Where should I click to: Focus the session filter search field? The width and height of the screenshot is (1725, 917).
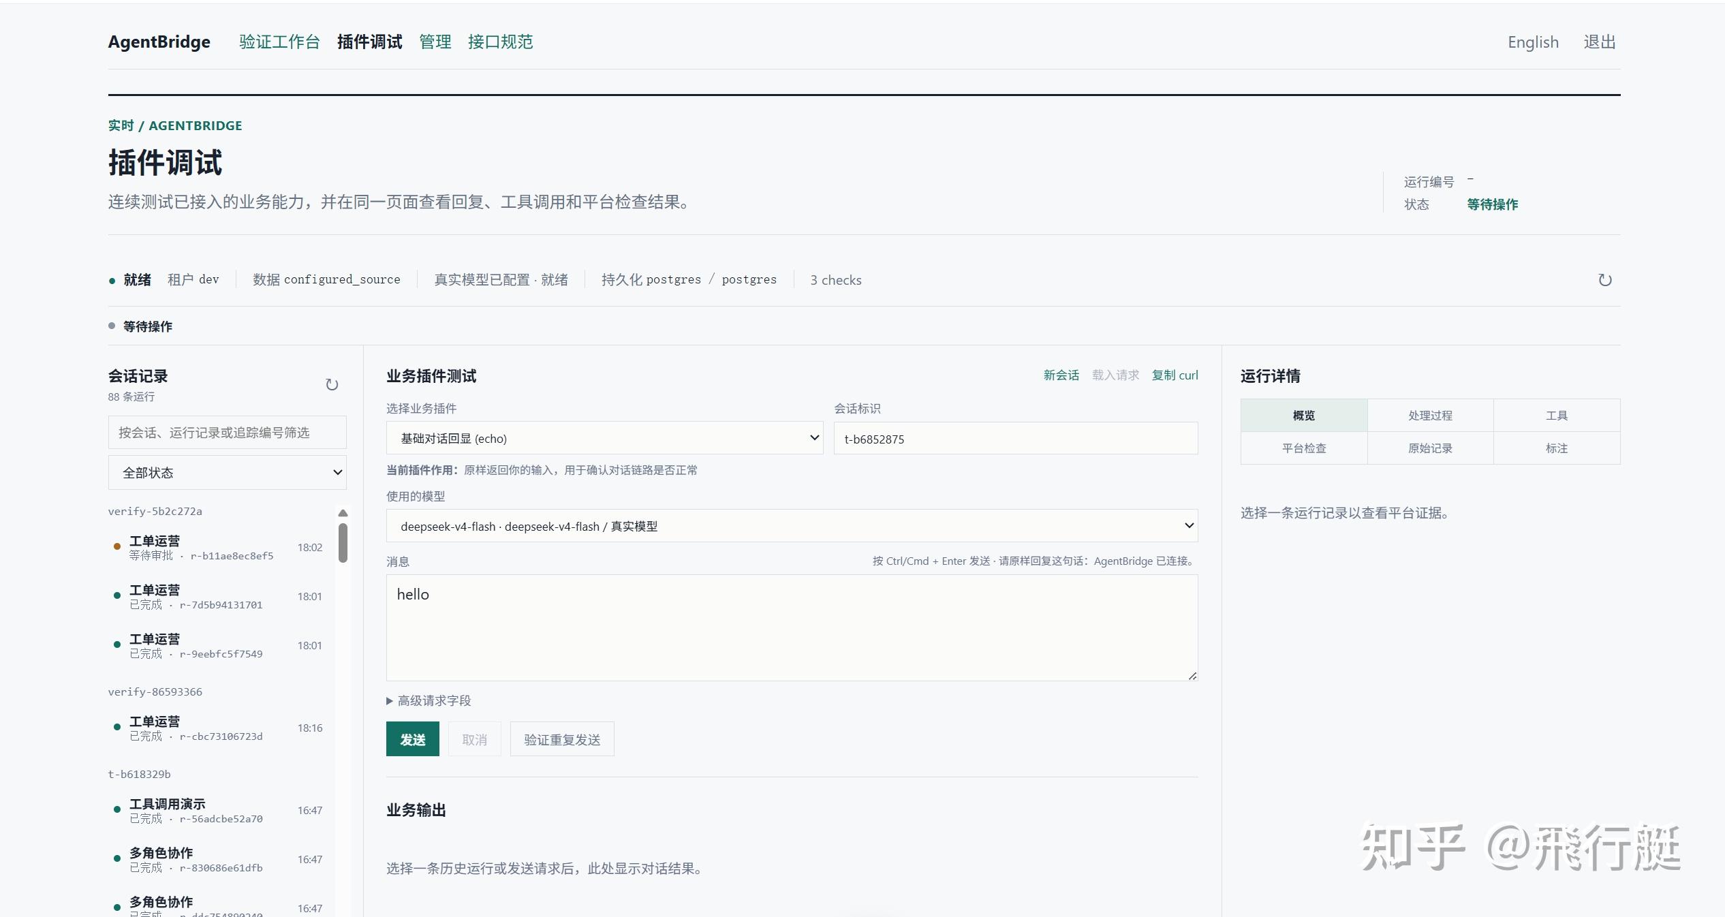(x=228, y=433)
